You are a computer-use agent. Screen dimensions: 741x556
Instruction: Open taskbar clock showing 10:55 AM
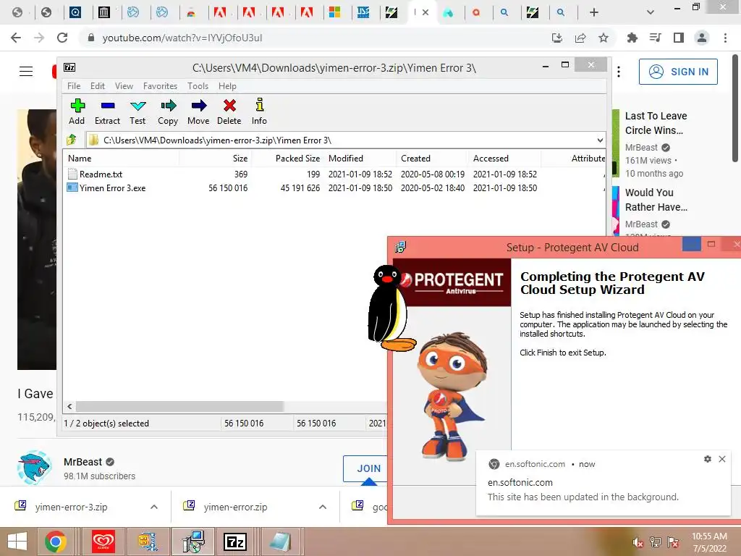click(x=709, y=542)
